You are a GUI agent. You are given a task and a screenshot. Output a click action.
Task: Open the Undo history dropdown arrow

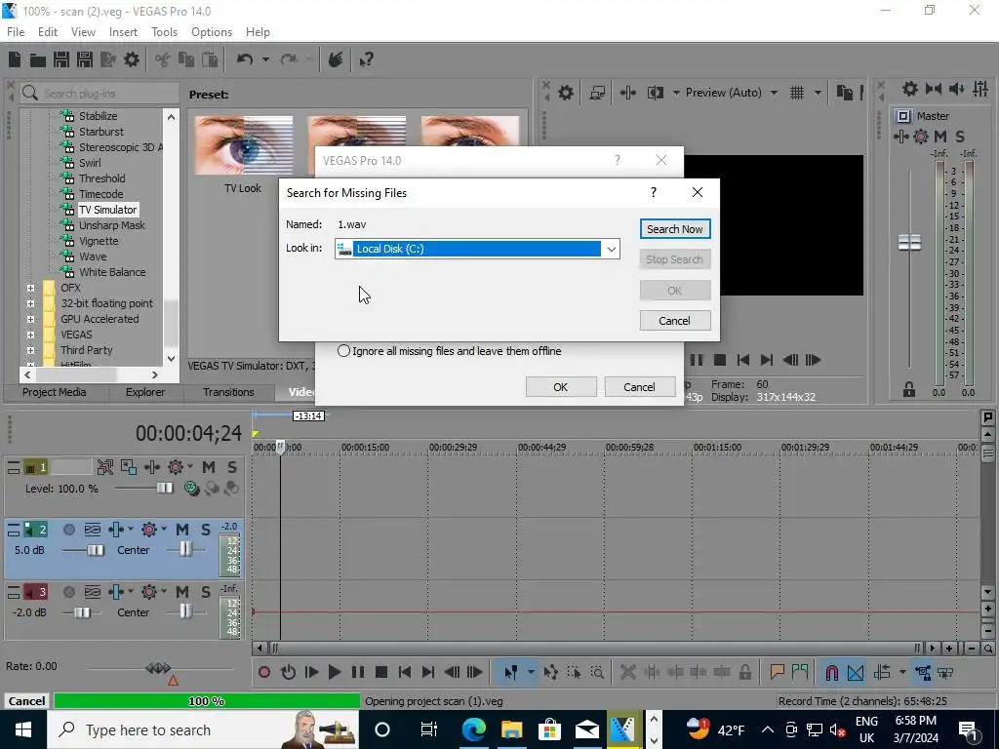pos(265,59)
